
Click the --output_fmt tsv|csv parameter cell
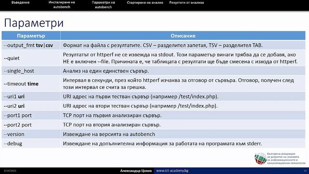point(31,45)
